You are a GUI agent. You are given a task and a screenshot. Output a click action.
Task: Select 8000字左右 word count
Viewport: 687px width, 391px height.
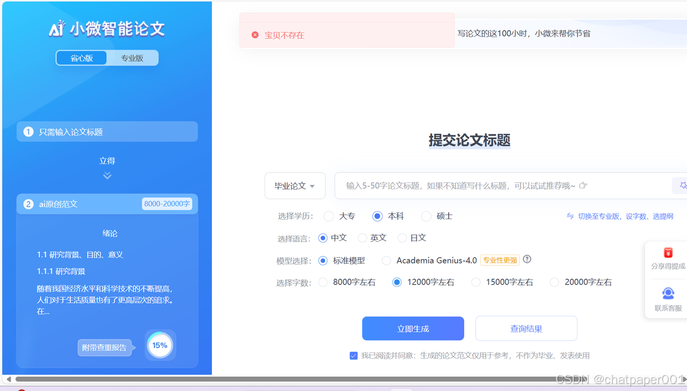[x=323, y=282]
